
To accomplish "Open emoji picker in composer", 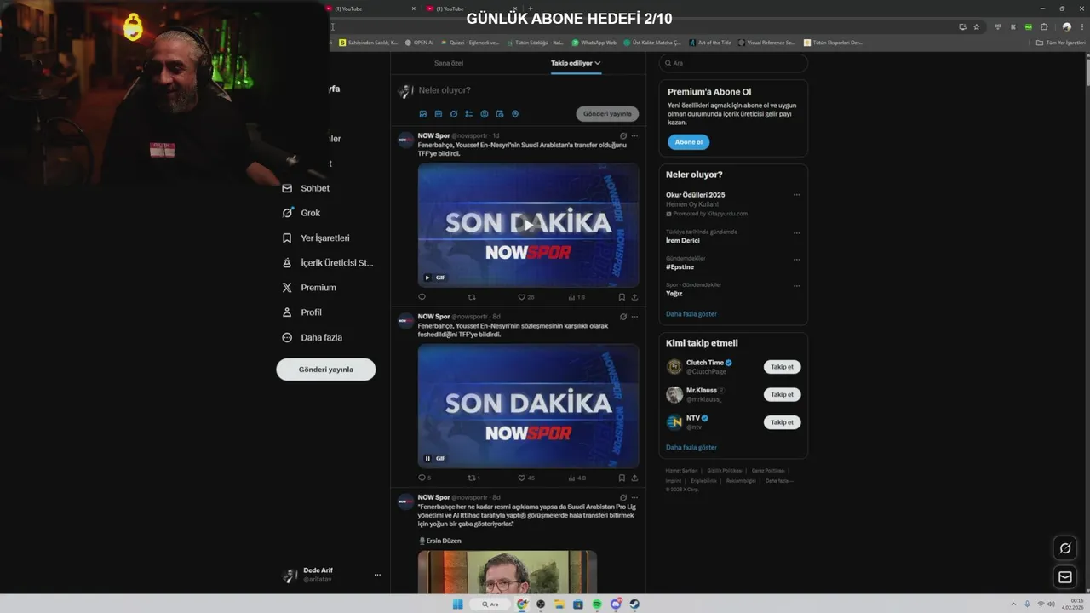I will [485, 114].
